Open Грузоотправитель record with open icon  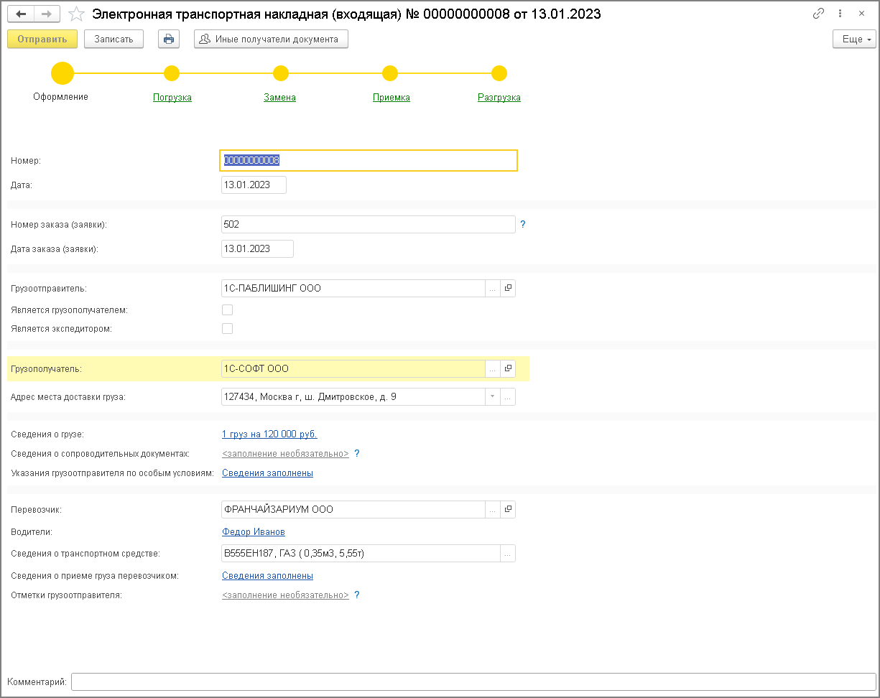(508, 288)
